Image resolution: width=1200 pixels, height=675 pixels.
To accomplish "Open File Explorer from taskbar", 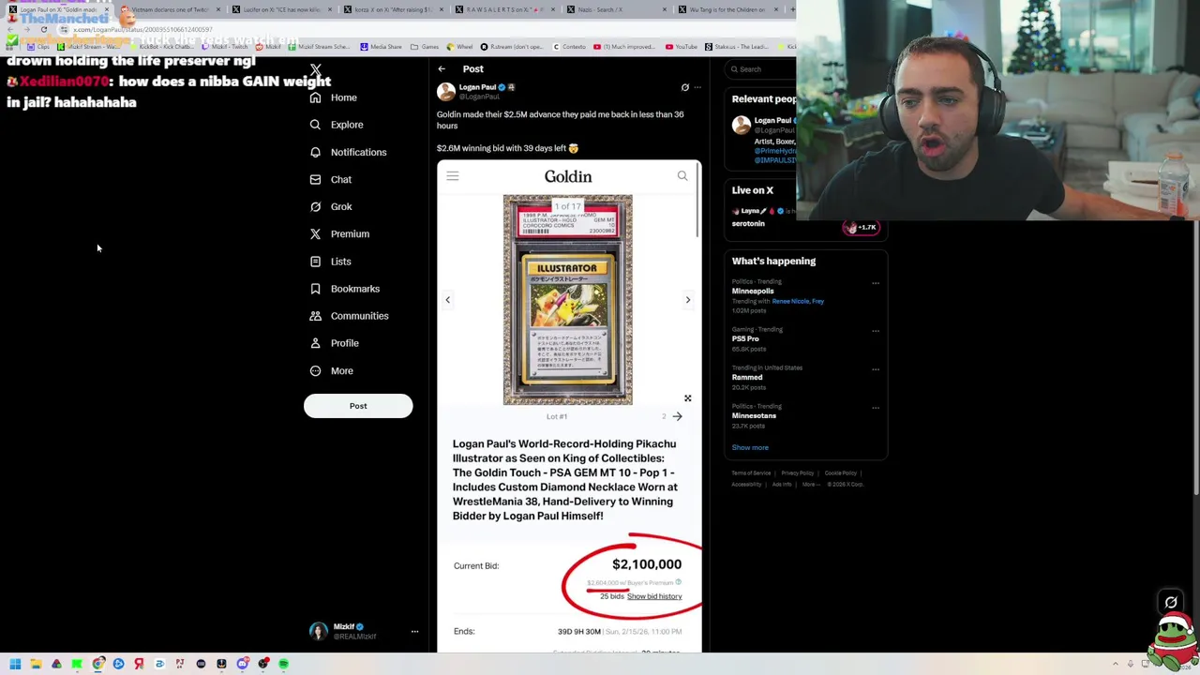I will pyautogui.click(x=36, y=665).
